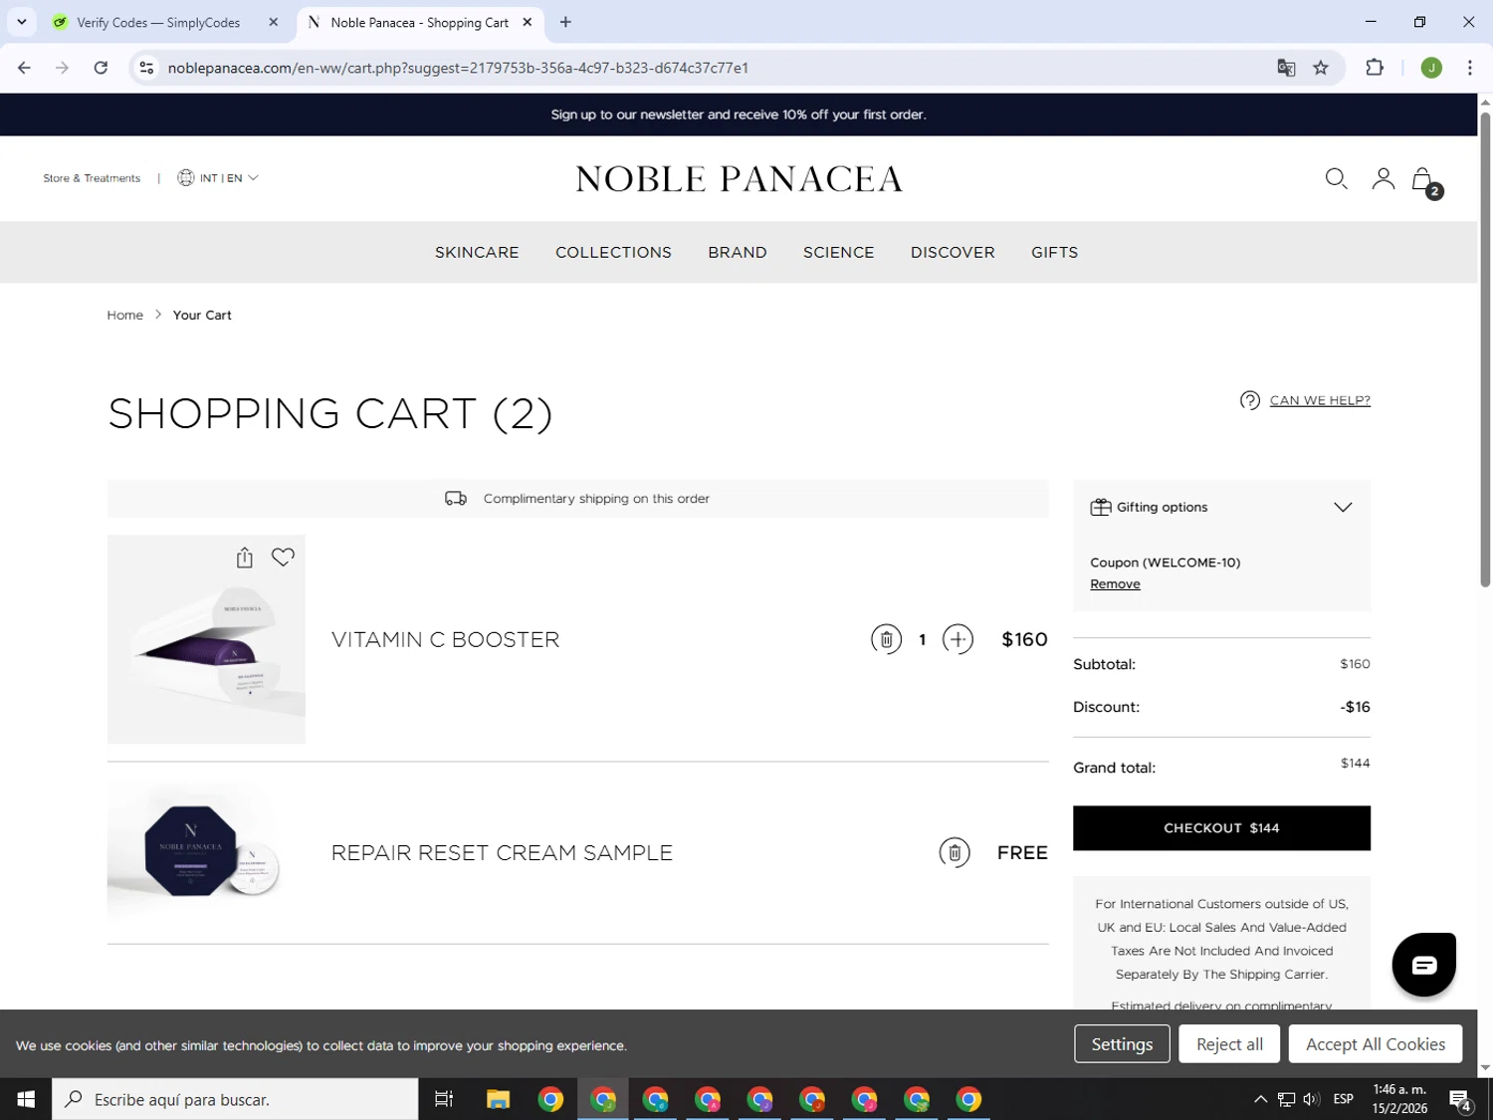Open the notification center icon
Screen dimensions: 1493x1120
point(1460,1099)
